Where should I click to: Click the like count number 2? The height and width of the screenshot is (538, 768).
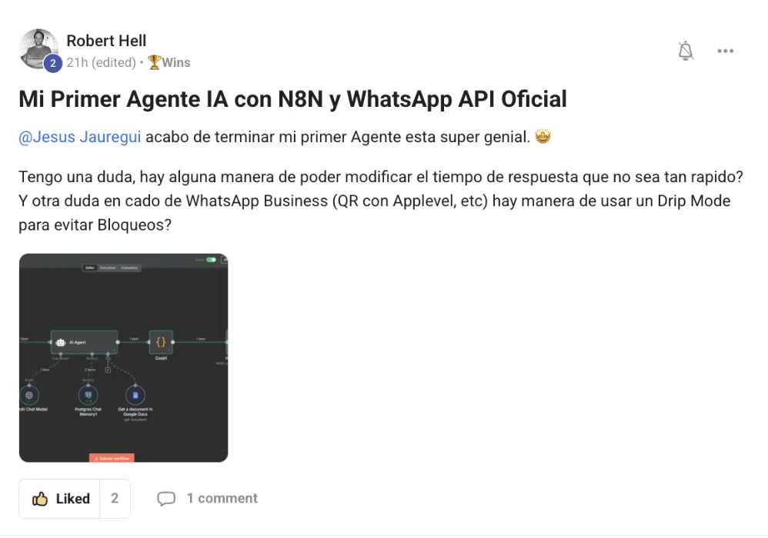[x=115, y=498]
